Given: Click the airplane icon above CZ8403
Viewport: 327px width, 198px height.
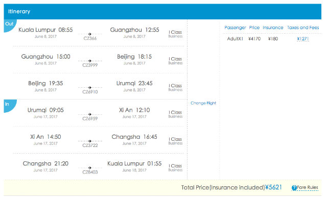Looking at the screenshot, I should pos(90,167).
